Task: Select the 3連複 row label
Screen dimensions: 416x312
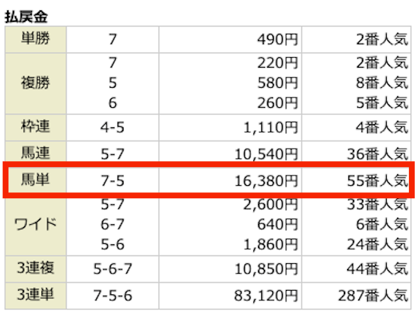Action: tap(36, 268)
